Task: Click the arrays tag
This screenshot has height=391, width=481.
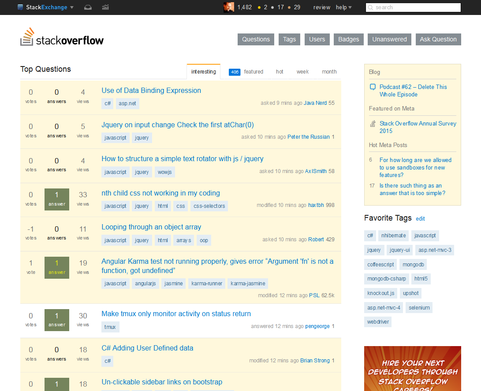Action: click(x=184, y=240)
